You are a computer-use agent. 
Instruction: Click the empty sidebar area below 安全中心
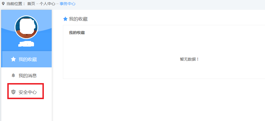tap(26, 110)
